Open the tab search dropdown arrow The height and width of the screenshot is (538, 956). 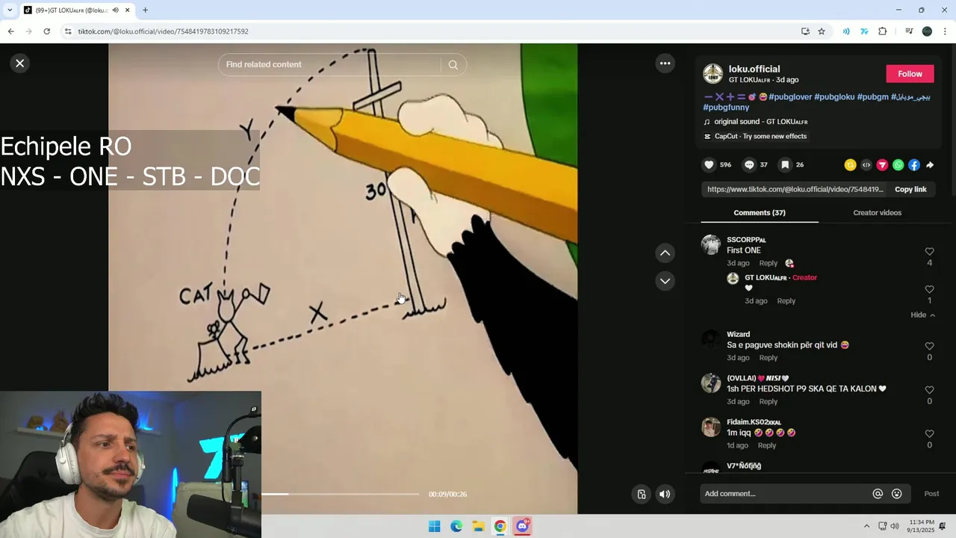click(10, 10)
